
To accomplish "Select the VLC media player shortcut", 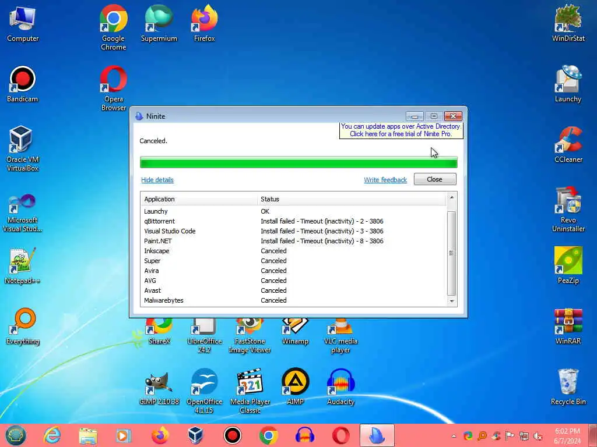I will (x=340, y=335).
